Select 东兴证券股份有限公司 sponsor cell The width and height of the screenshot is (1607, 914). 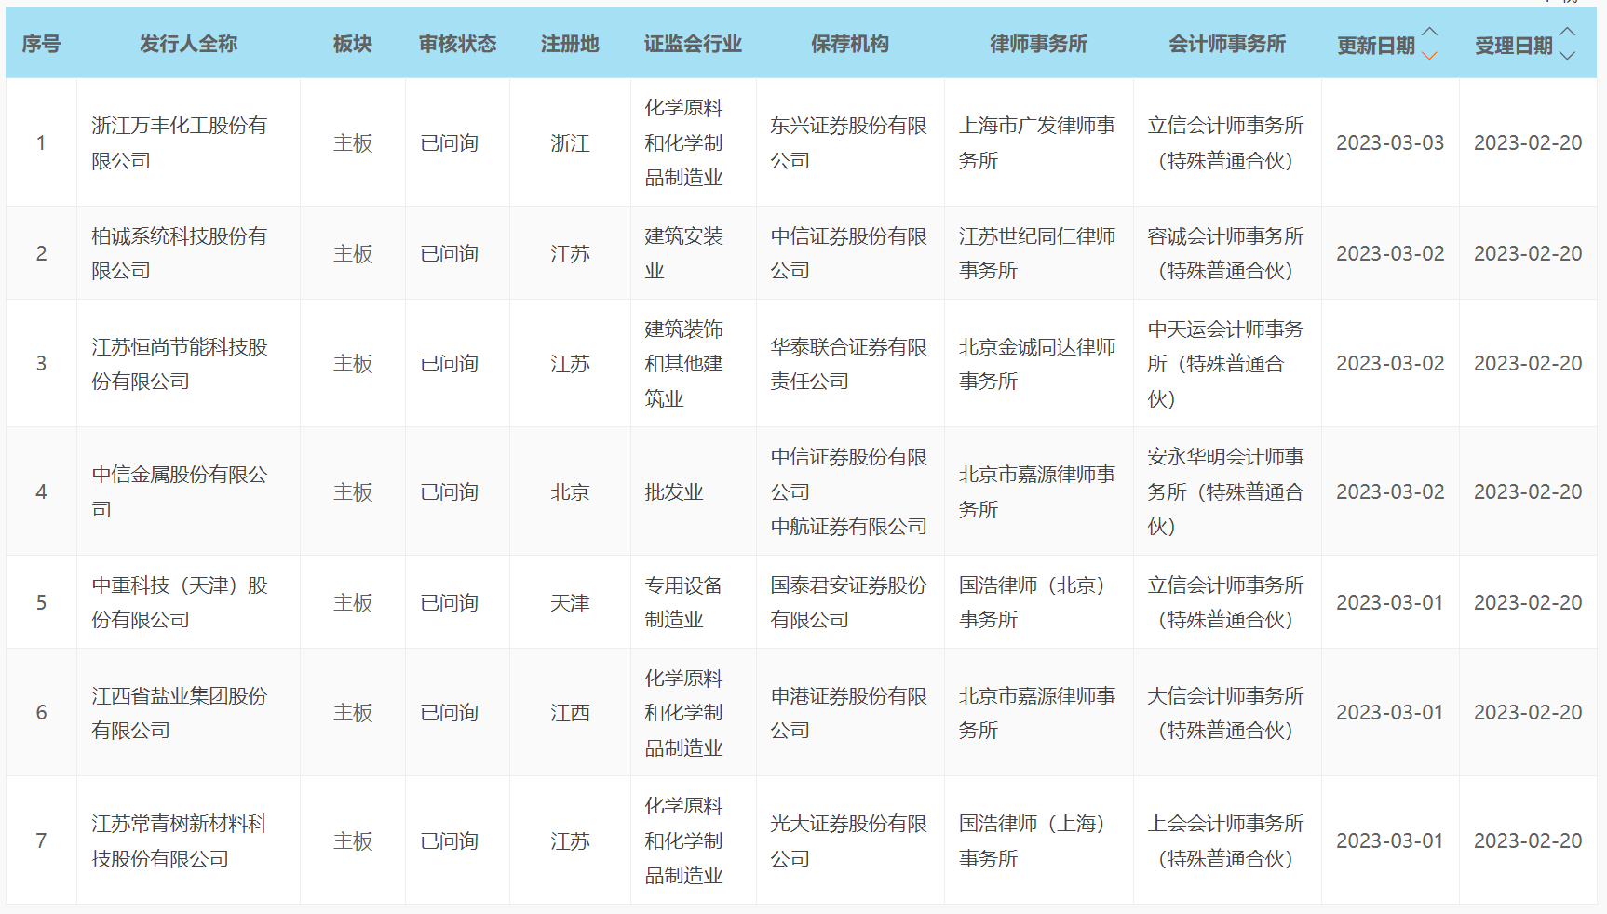849,142
